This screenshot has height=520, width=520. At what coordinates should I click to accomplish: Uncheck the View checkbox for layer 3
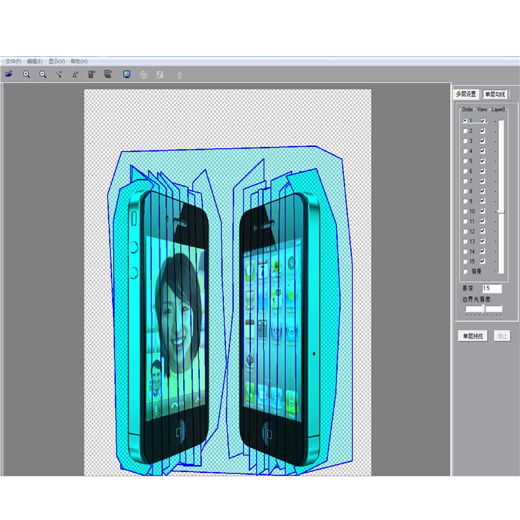(483, 141)
